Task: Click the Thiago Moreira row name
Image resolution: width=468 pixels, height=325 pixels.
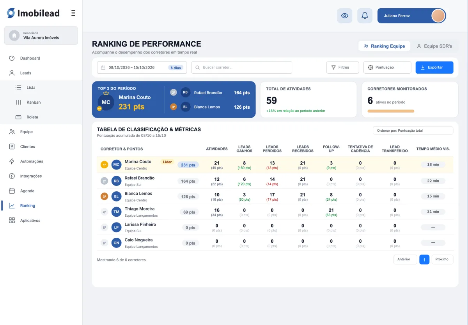Action: click(140, 209)
